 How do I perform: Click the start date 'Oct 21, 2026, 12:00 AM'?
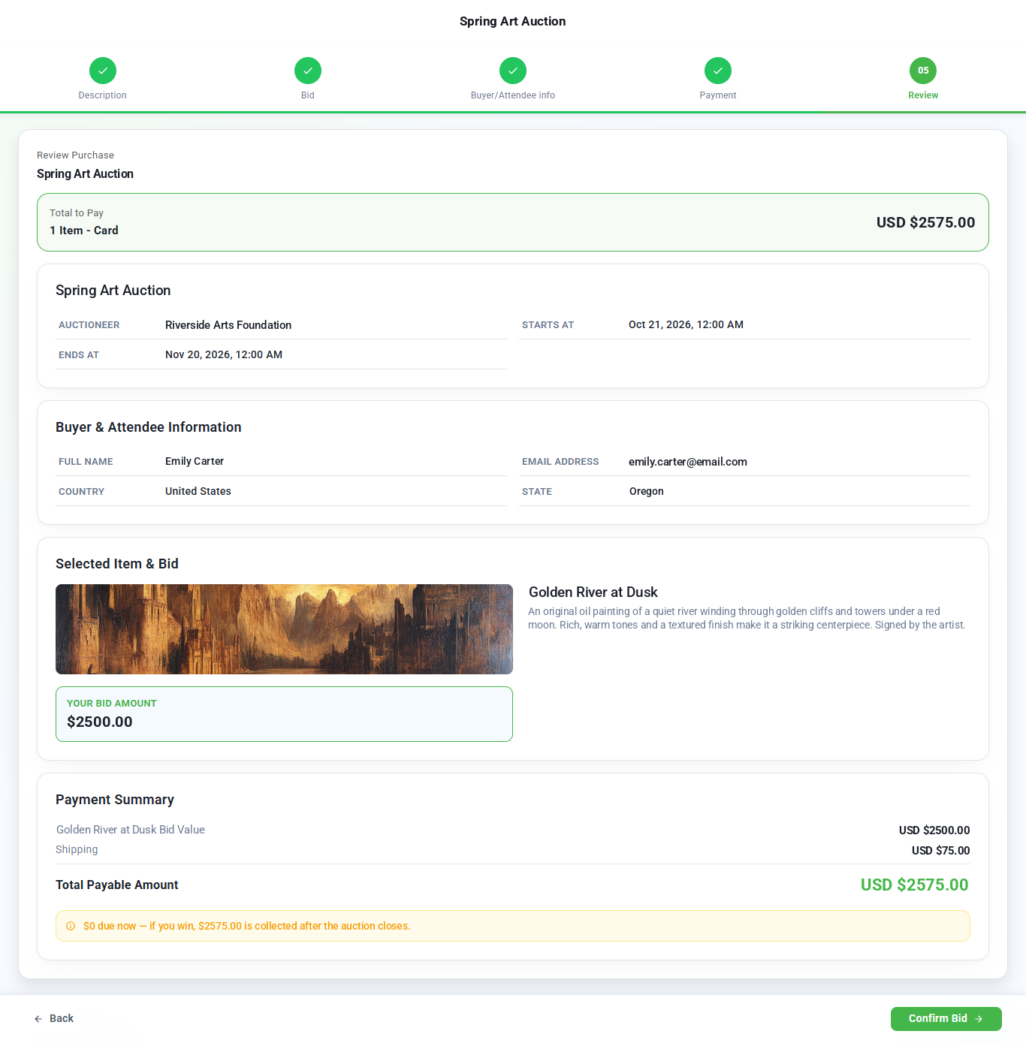coord(686,324)
